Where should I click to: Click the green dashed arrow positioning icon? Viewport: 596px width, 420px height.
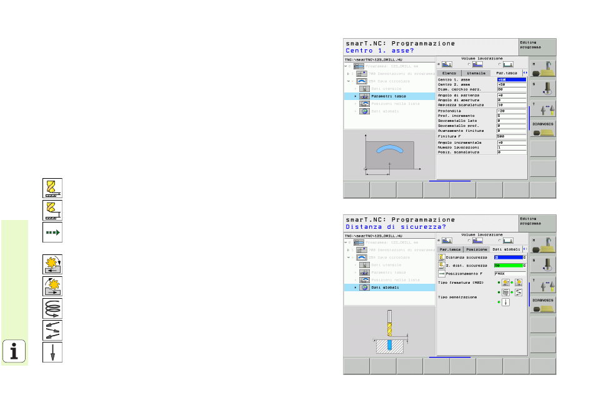coord(52,232)
